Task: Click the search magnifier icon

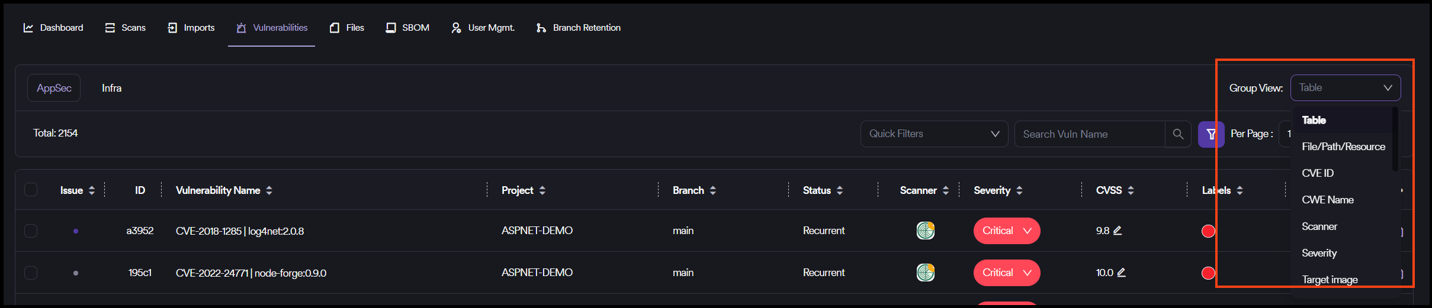Action: pos(1178,134)
